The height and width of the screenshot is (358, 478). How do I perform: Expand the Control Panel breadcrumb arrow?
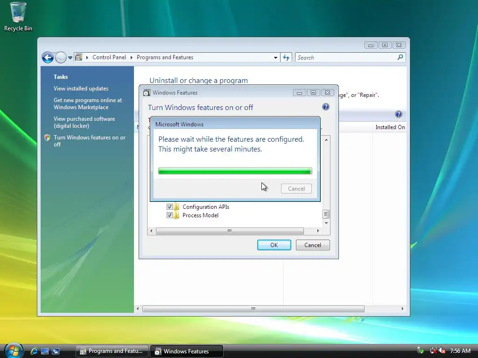[132, 57]
